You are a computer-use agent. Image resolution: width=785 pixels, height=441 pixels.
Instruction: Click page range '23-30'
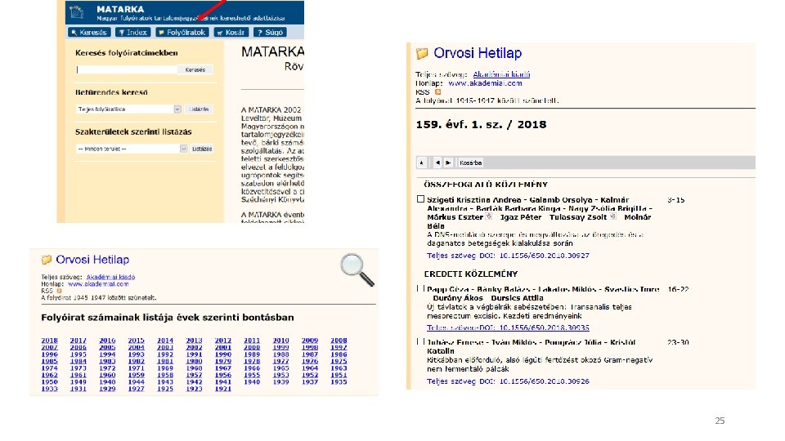tap(678, 342)
